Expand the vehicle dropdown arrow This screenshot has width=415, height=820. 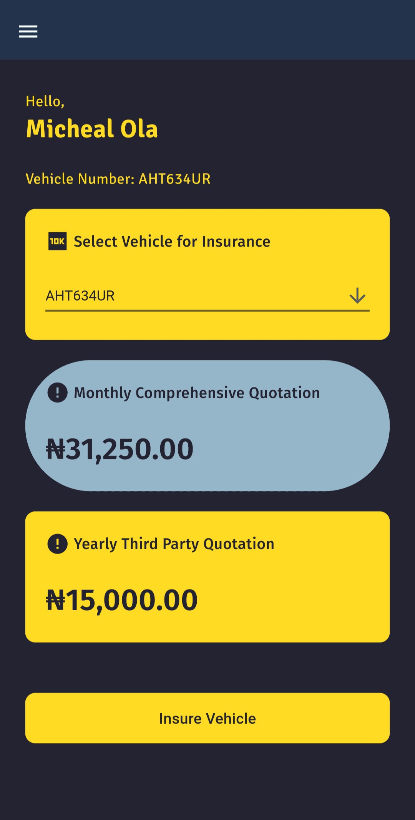click(357, 296)
